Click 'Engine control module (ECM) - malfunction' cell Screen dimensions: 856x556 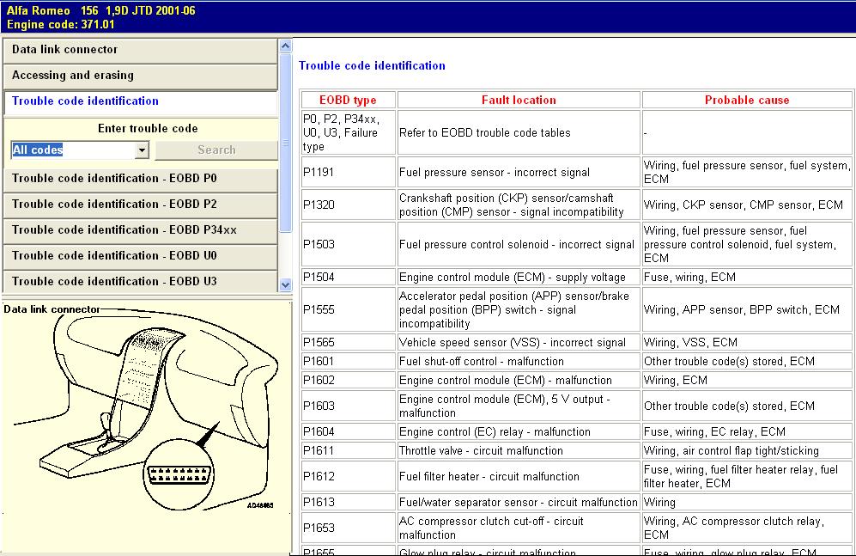519,380
